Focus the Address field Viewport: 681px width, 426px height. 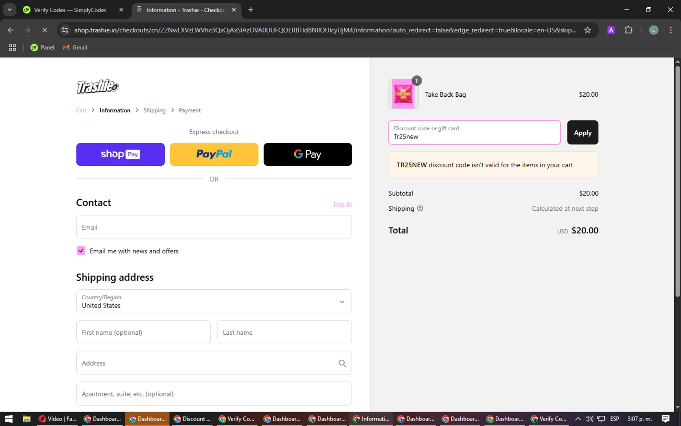[214, 363]
